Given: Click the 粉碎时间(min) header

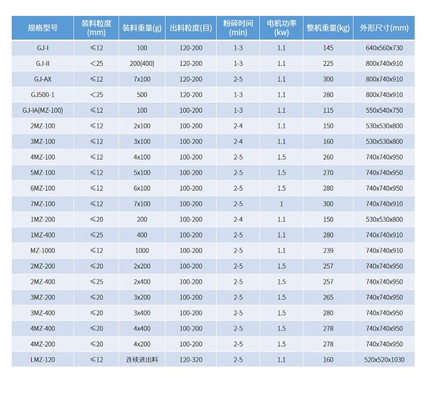Looking at the screenshot, I should tap(238, 28).
